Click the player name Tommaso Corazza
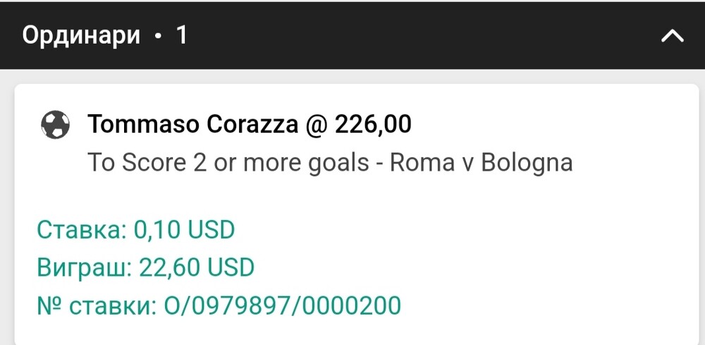This screenshot has height=345, width=705. tap(193, 125)
